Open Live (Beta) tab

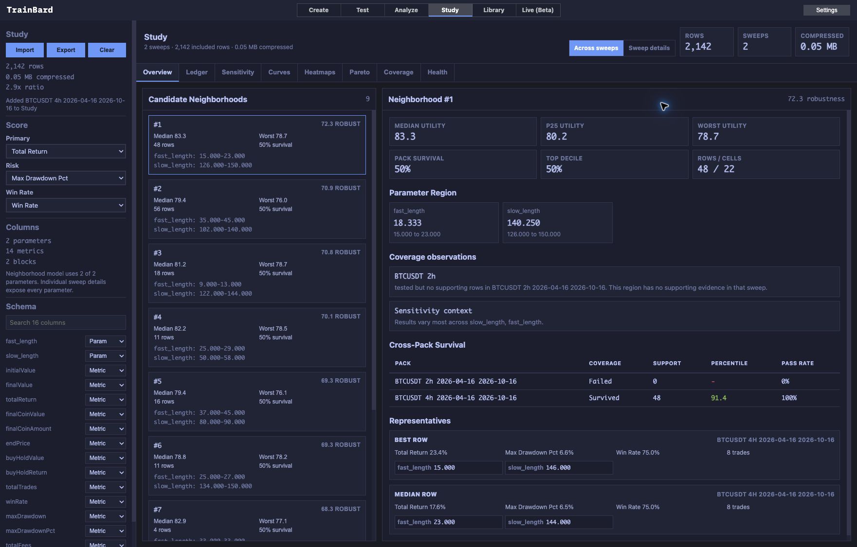click(x=538, y=10)
